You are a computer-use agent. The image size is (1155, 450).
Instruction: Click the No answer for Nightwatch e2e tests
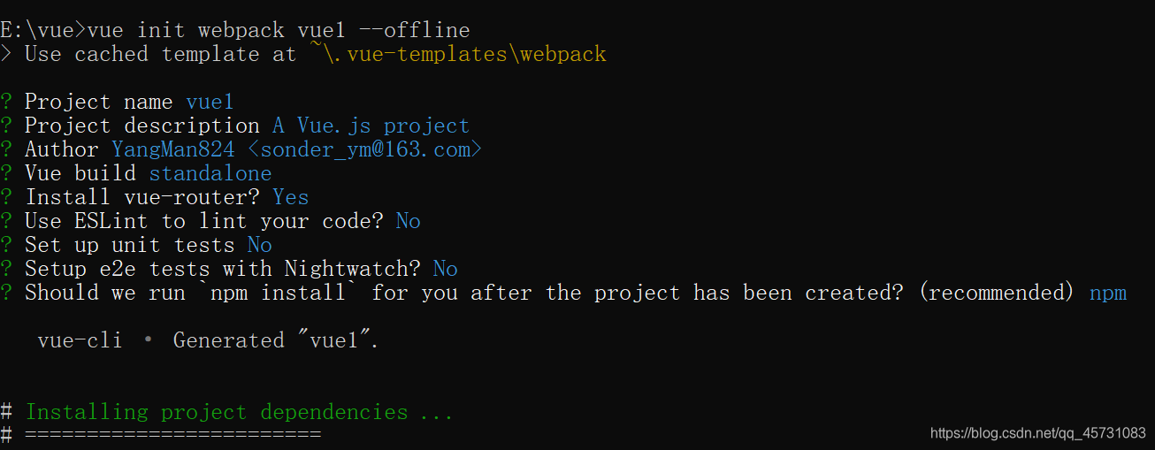[446, 269]
